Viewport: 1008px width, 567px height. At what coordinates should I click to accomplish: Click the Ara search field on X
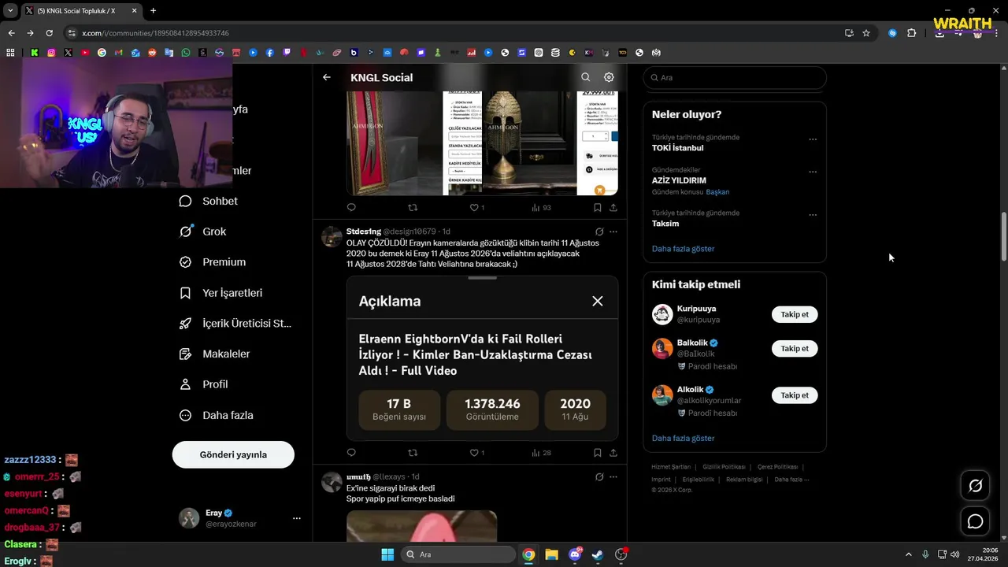(735, 77)
